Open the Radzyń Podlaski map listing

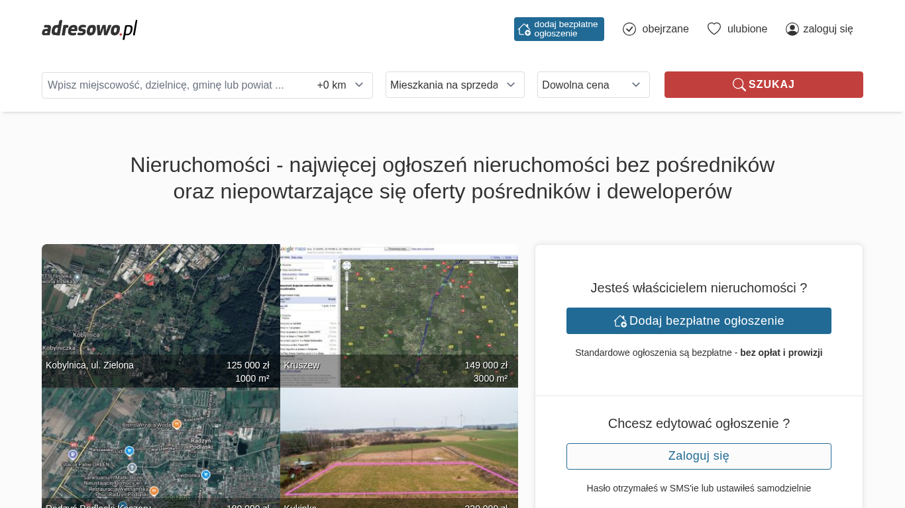(x=160, y=447)
